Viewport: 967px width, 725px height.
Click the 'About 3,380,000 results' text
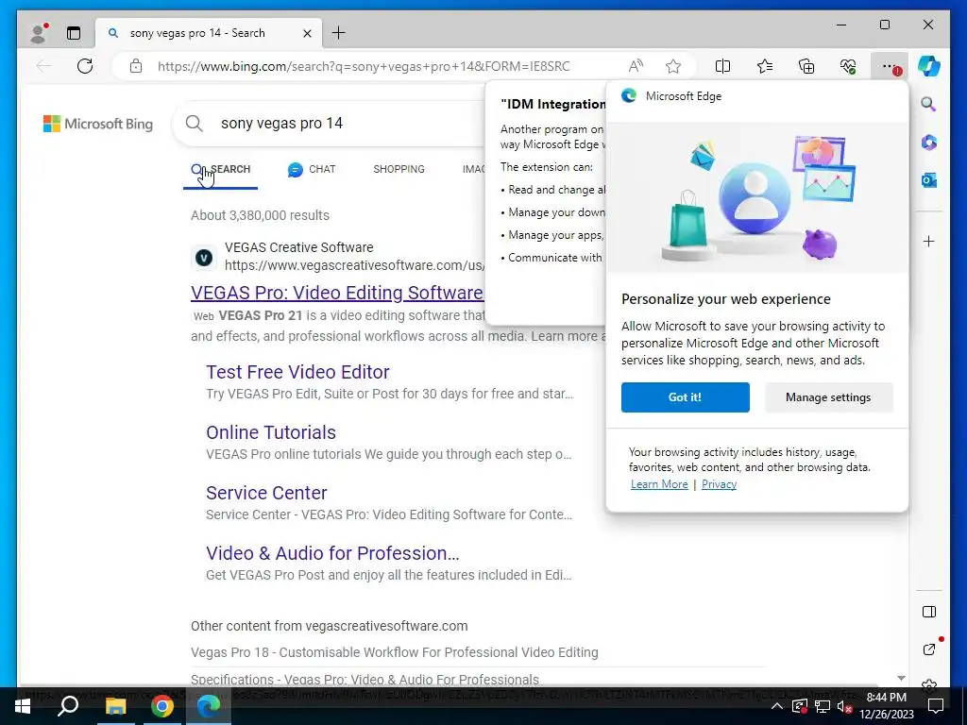[260, 215]
